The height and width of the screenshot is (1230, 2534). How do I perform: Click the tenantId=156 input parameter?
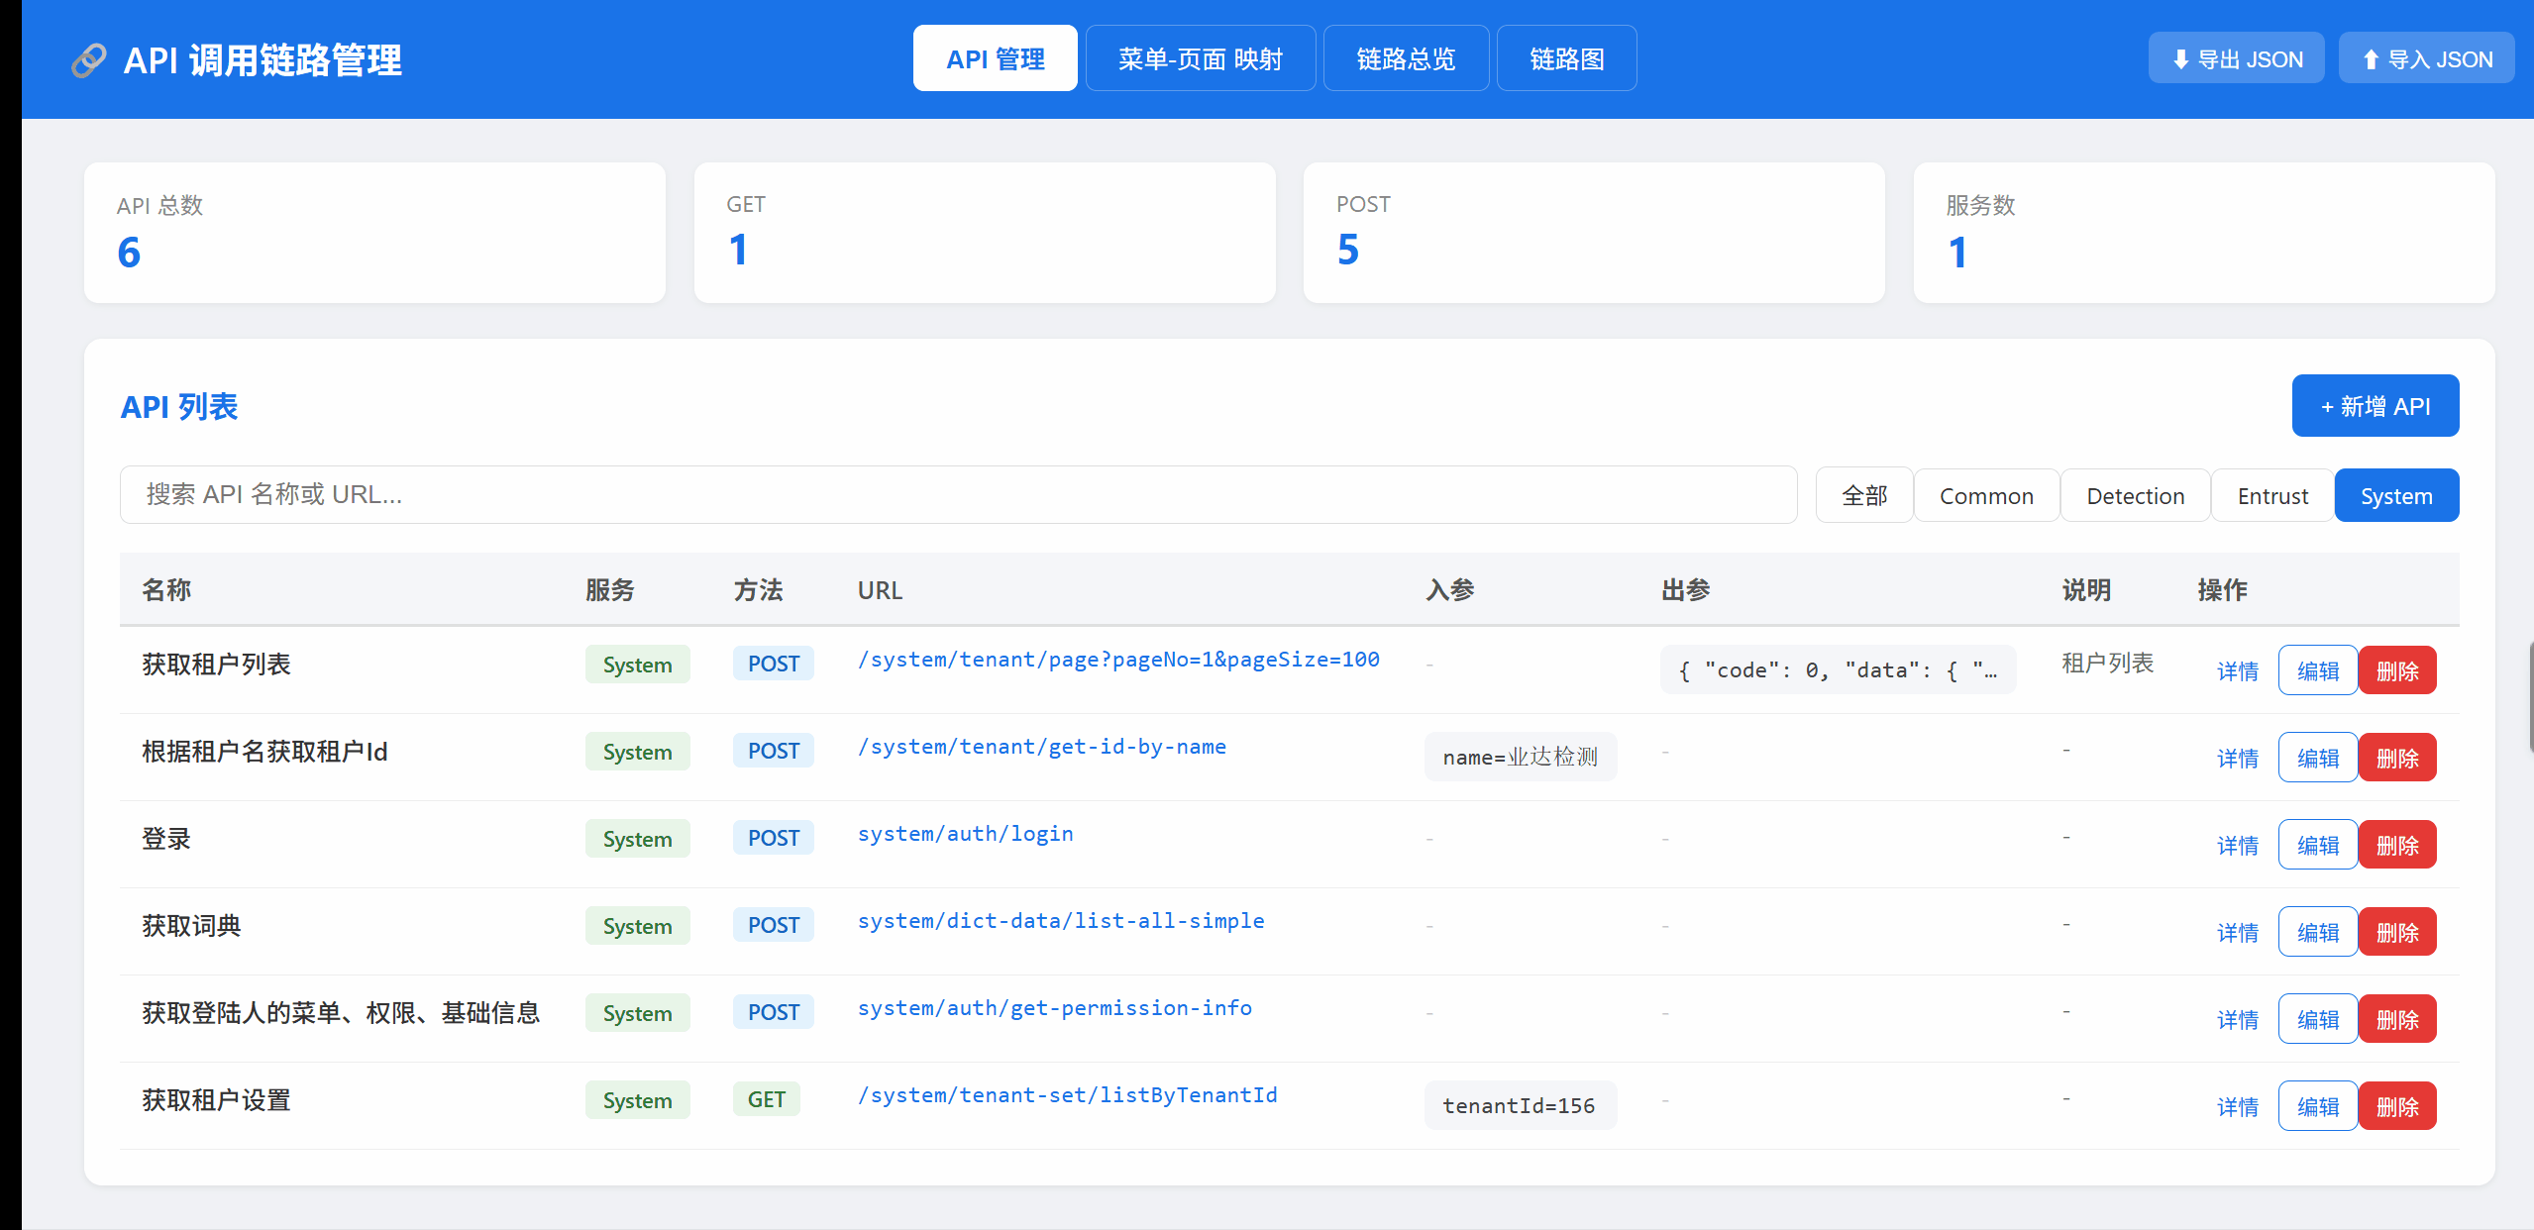1521,1105
